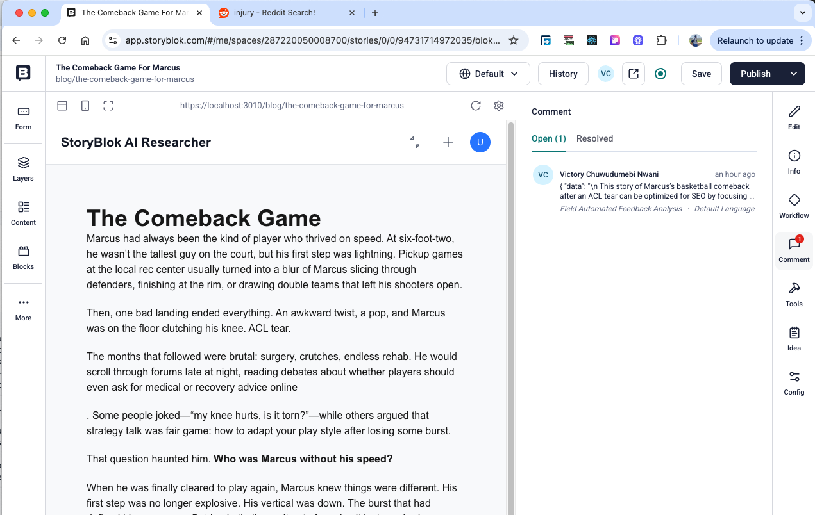The width and height of the screenshot is (815, 515).
Task: Open the Info panel
Action: tap(794, 162)
